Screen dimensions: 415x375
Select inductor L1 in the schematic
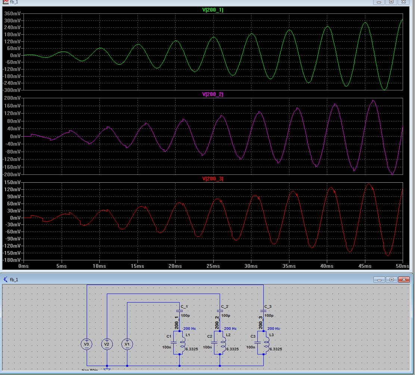182,344
